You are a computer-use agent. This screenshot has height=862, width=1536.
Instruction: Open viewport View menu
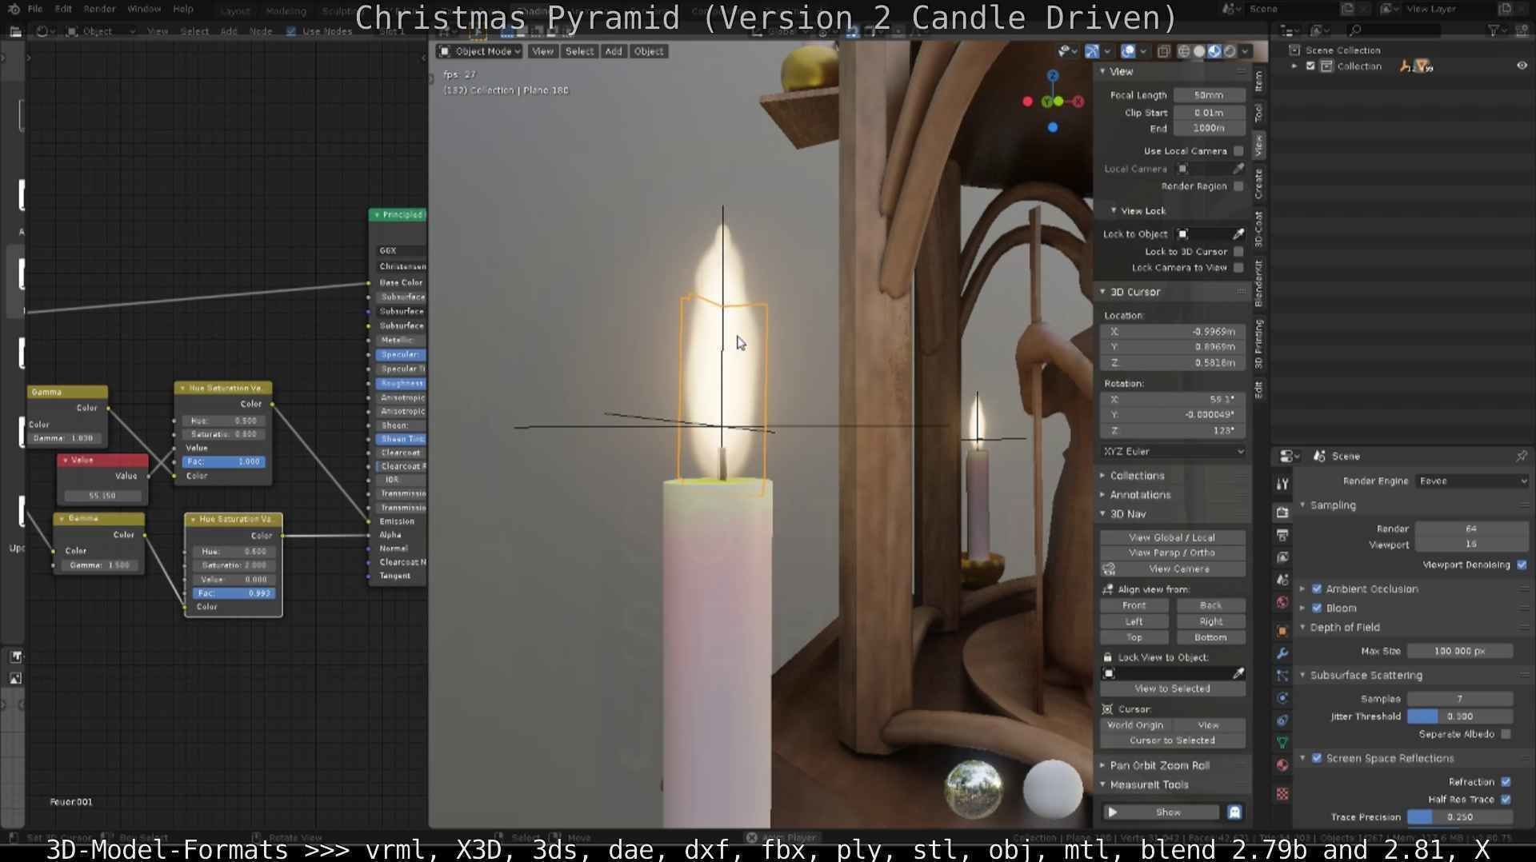542,51
